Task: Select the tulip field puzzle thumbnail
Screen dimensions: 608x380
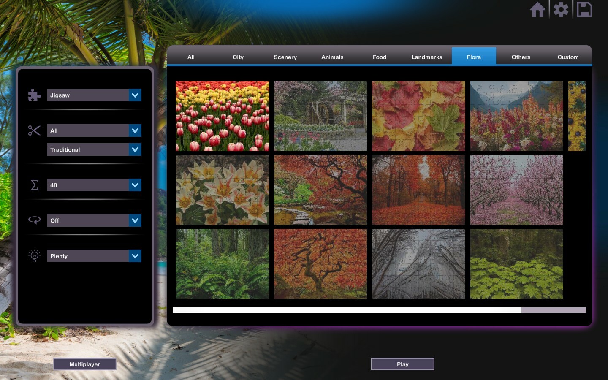Action: point(223,116)
